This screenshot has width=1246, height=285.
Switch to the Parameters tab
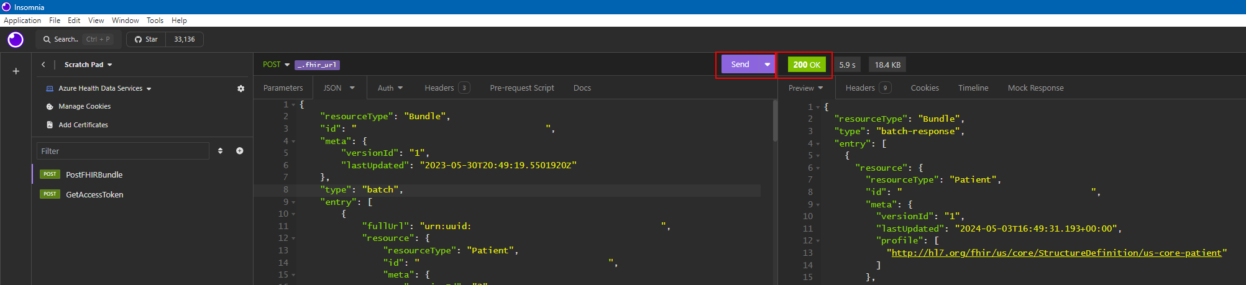point(283,88)
